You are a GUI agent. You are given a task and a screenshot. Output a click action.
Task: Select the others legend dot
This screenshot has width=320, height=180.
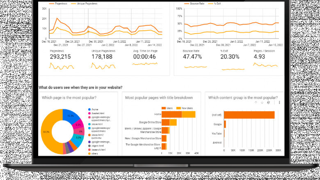pyautogui.click(x=89, y=154)
